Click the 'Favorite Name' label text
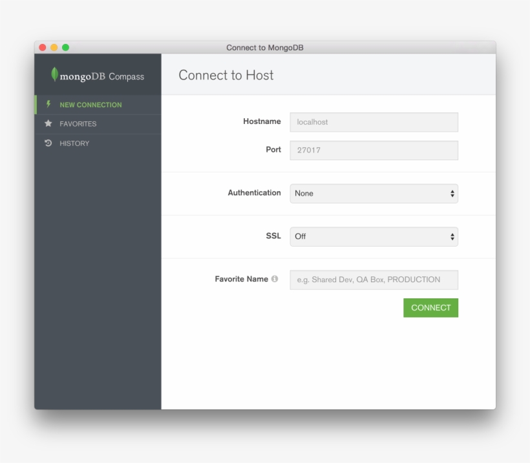This screenshot has width=530, height=463. point(241,279)
